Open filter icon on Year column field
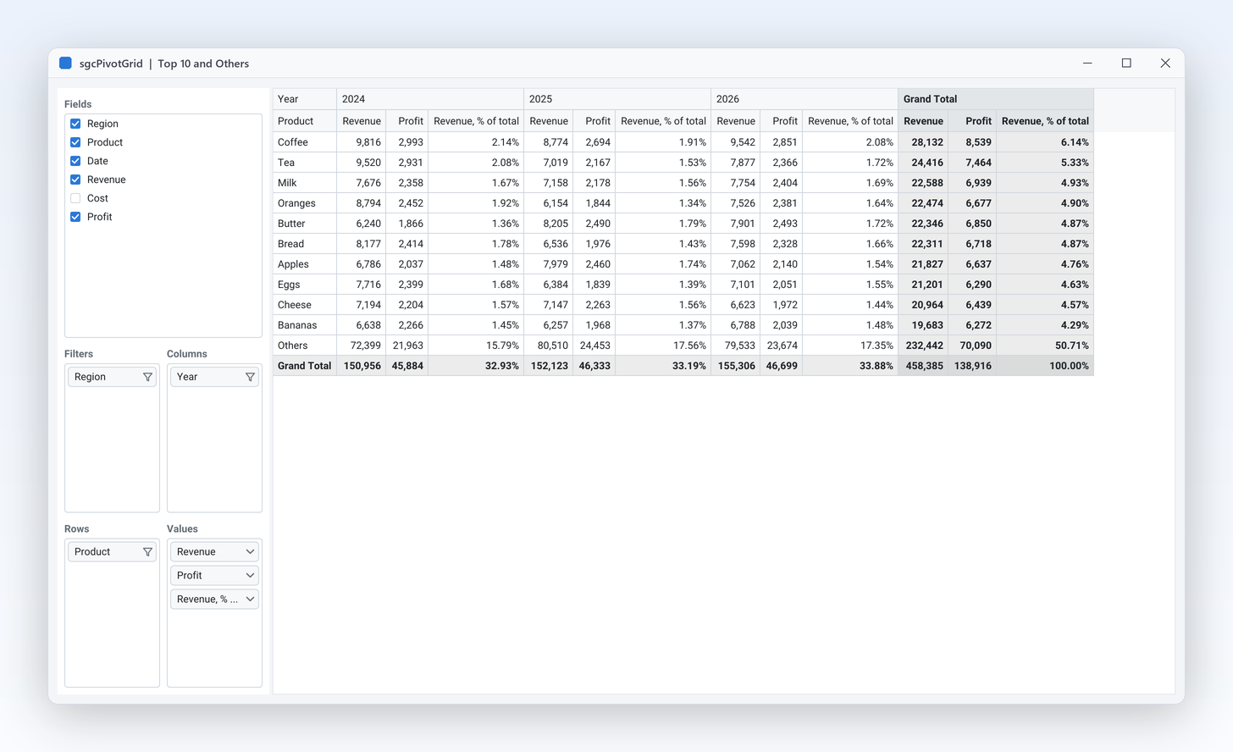The width and height of the screenshot is (1233, 752). (250, 377)
